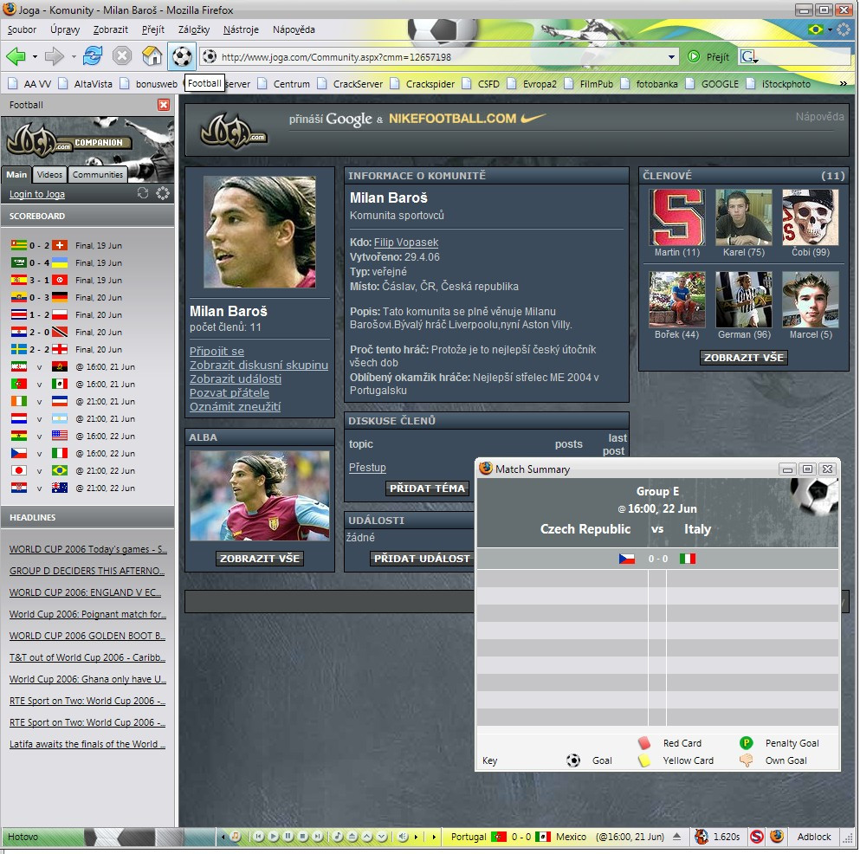Click the Own Goal thumbs-down icon
This screenshot has height=854, width=860.
[746, 760]
